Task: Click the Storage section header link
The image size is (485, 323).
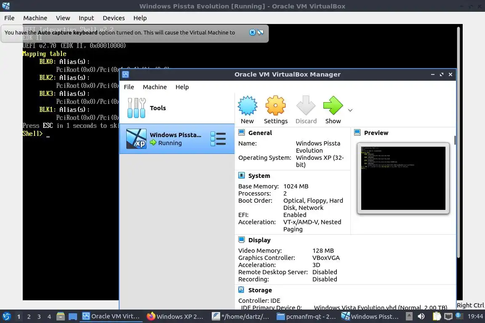Action: pyautogui.click(x=260, y=290)
